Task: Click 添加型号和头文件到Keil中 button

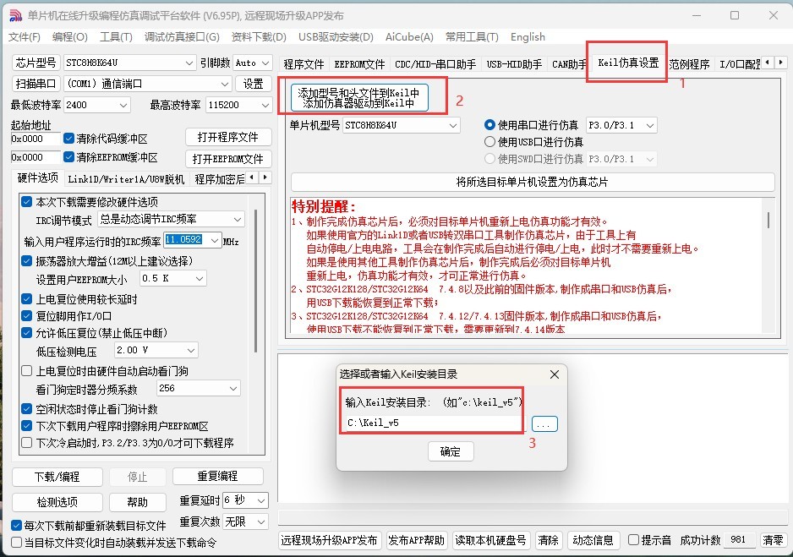Action: pos(359,97)
